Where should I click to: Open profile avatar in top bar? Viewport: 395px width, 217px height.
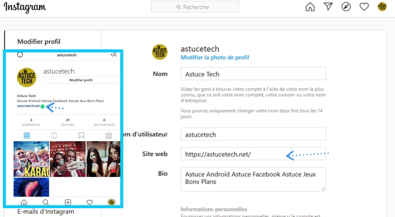pyautogui.click(x=382, y=7)
